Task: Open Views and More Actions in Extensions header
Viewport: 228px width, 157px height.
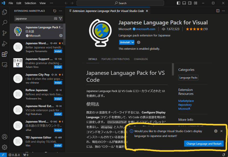Action: tap(60, 11)
